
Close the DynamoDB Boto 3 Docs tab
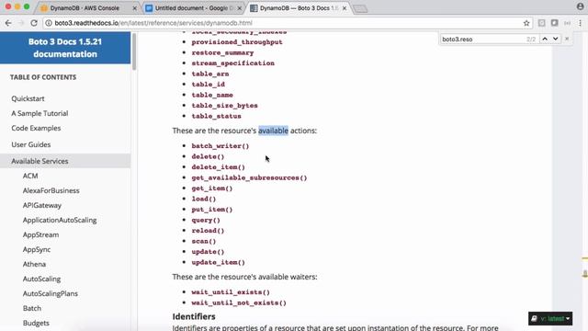pos(345,8)
